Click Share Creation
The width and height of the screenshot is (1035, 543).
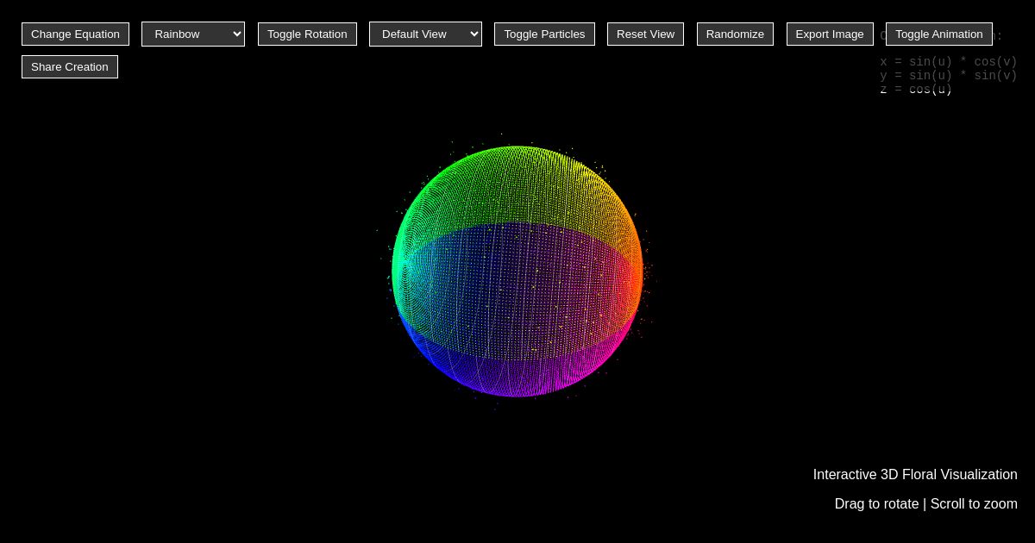tap(70, 66)
